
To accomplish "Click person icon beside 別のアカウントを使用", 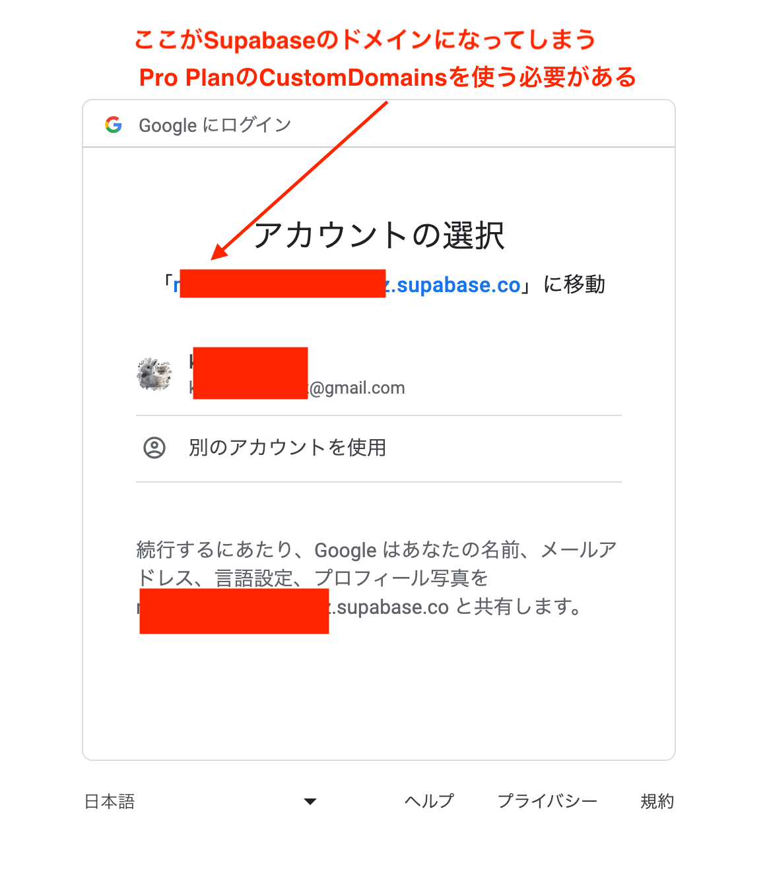I will point(154,448).
